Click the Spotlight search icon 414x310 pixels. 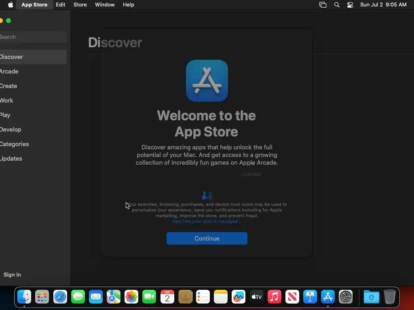point(337,5)
